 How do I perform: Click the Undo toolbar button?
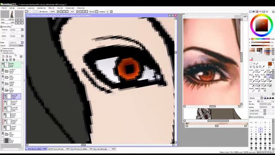tap(27, 12)
